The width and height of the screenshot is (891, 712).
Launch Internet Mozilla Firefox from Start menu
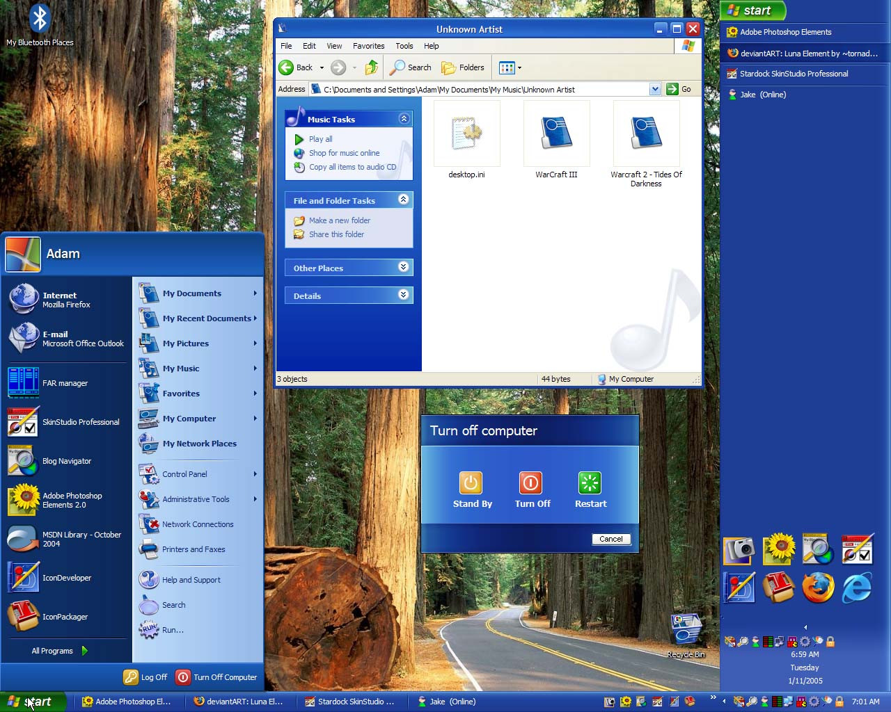pos(67,300)
